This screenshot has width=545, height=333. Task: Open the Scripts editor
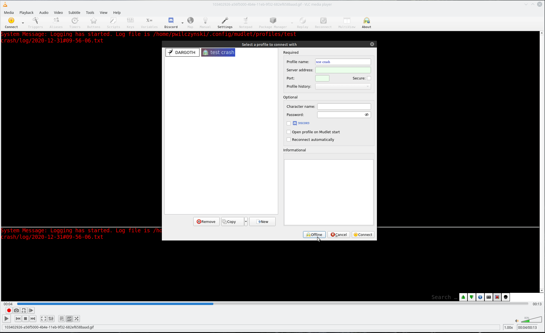[113, 23]
